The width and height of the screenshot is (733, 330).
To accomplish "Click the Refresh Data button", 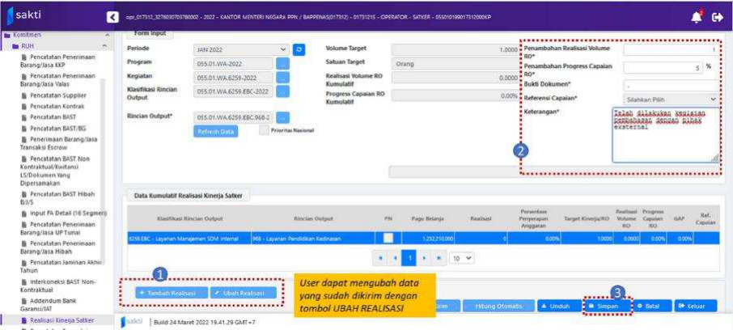I will click(x=215, y=131).
